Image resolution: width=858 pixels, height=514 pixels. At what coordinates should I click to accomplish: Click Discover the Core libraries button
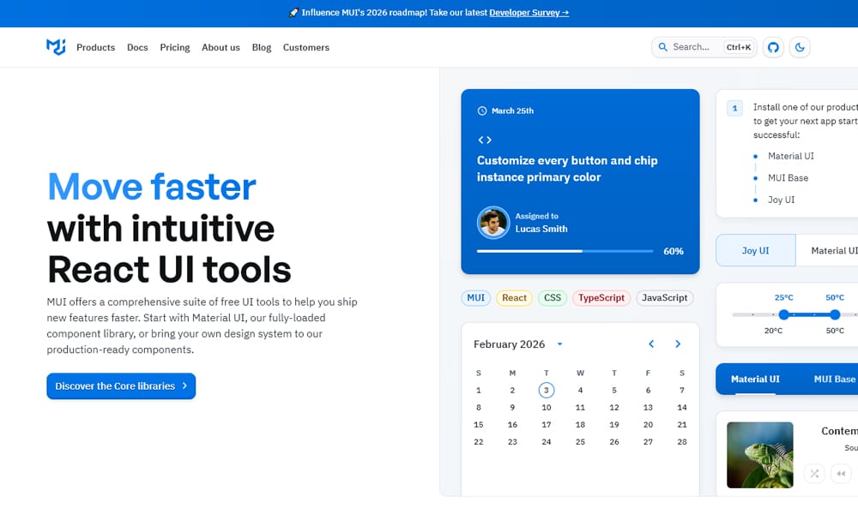[x=121, y=386]
